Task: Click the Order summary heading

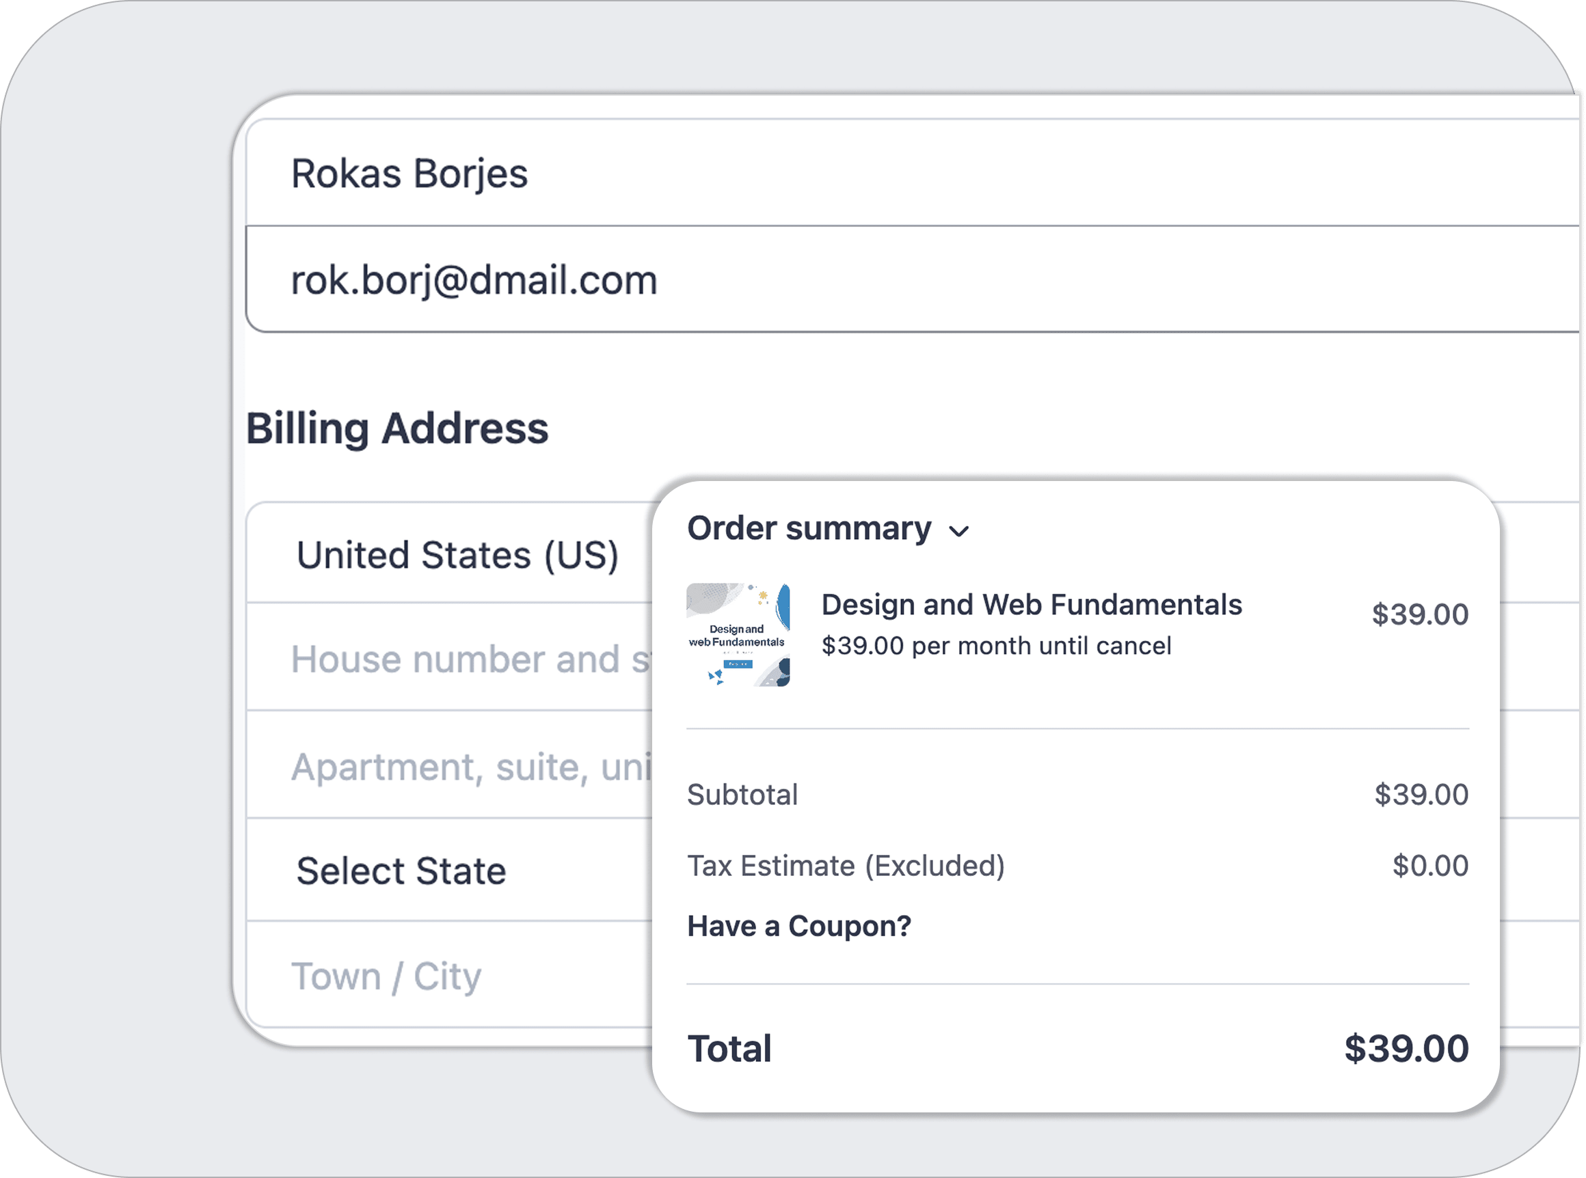Action: [808, 528]
